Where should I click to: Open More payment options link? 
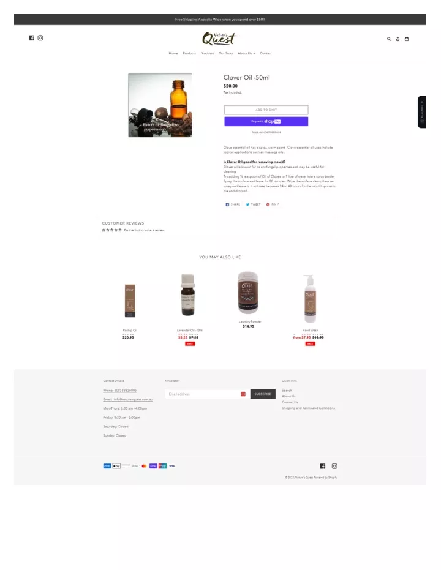[266, 132]
